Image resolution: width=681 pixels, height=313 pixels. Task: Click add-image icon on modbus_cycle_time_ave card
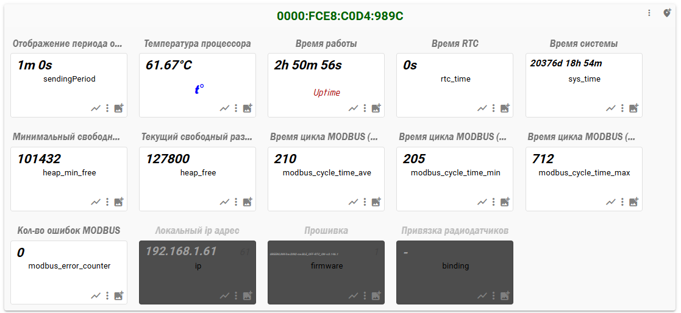376,202
